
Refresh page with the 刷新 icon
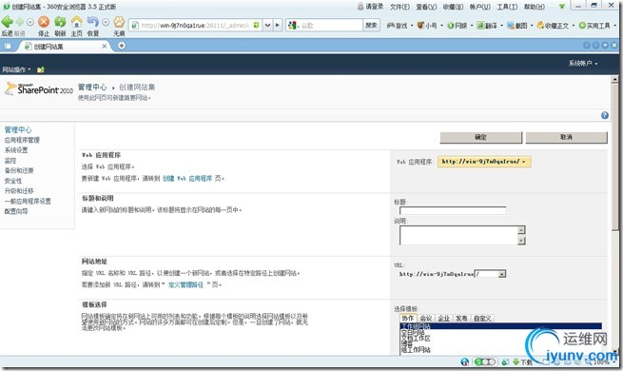coord(60,22)
